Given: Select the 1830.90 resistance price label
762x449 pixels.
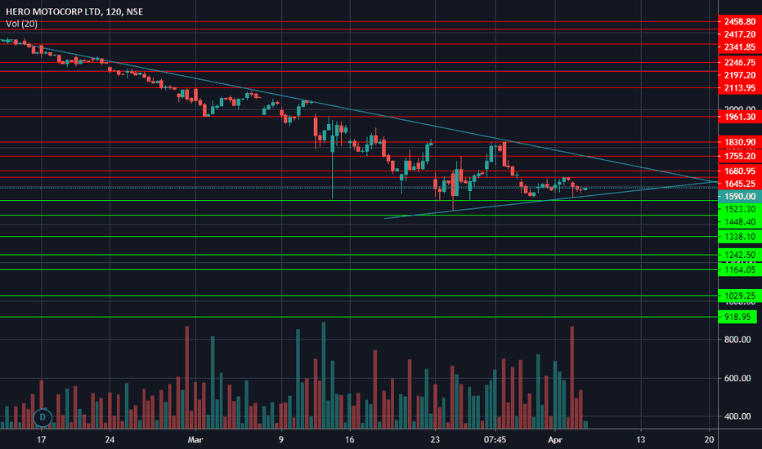Looking at the screenshot, I should [740, 142].
